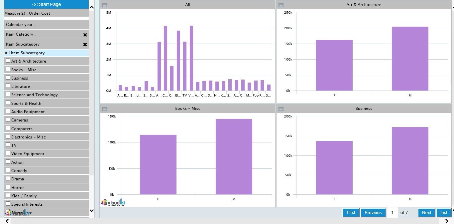Click the window icon on Books - Misc chart
Viewport: 454px width, 224px height.
tap(105, 109)
